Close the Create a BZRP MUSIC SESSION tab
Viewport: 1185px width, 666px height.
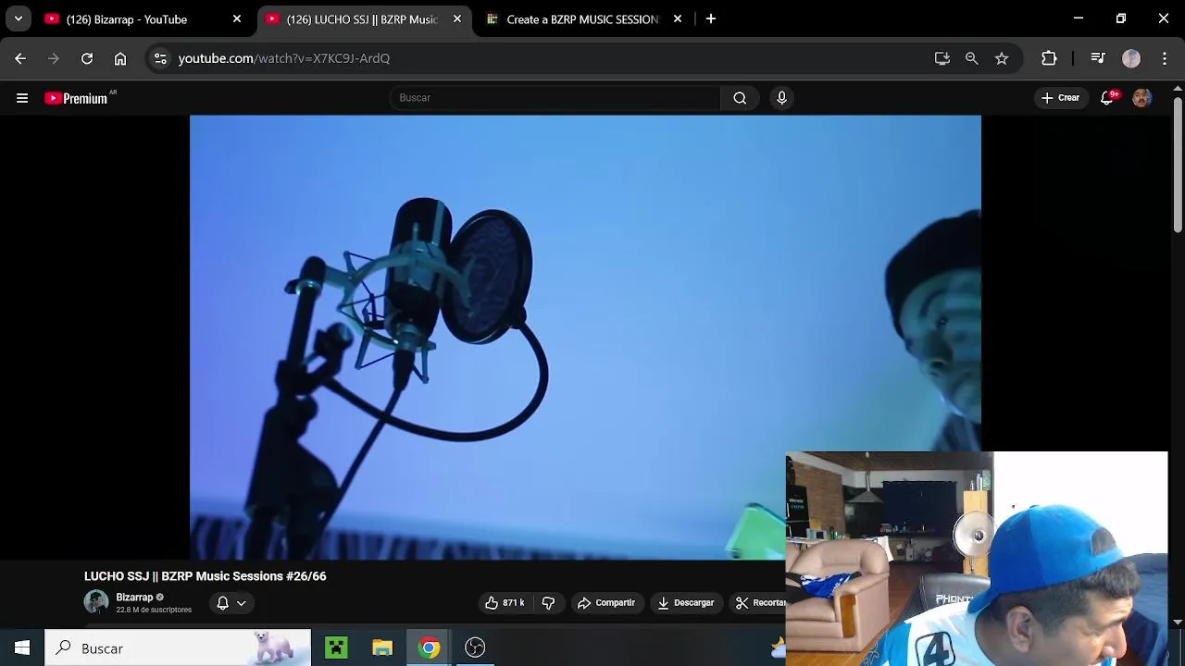678,18
